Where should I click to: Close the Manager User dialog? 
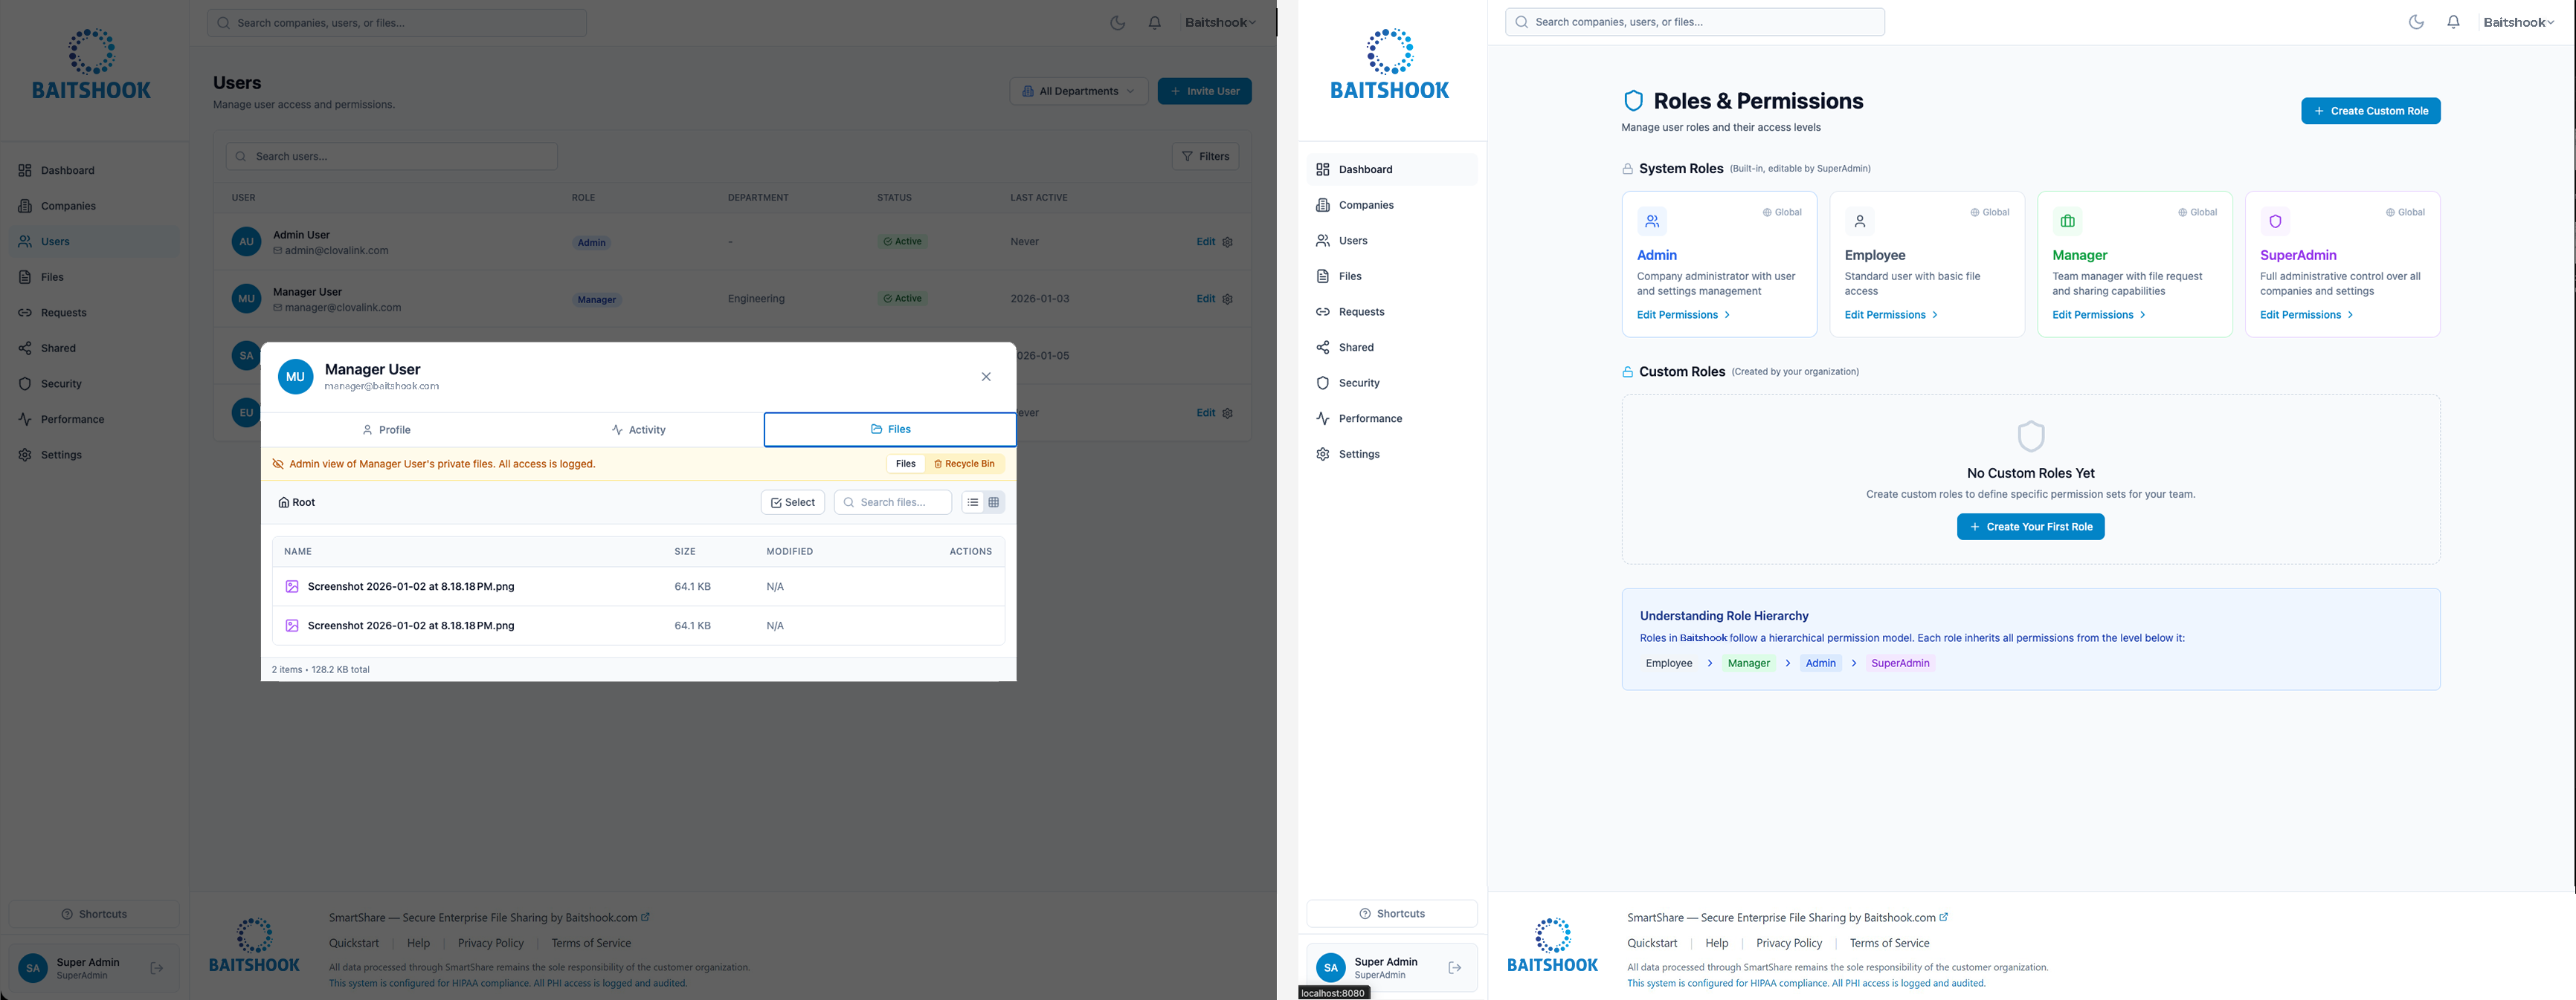pyautogui.click(x=986, y=377)
